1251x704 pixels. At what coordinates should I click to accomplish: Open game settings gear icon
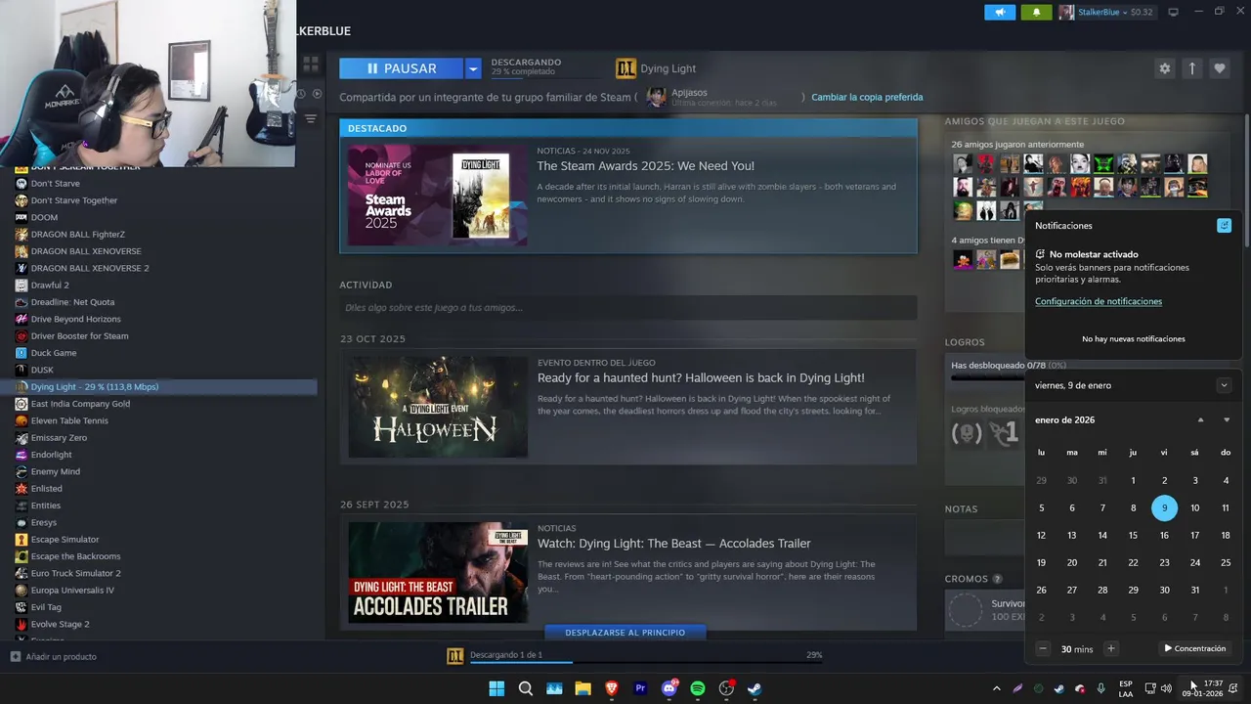click(1164, 68)
